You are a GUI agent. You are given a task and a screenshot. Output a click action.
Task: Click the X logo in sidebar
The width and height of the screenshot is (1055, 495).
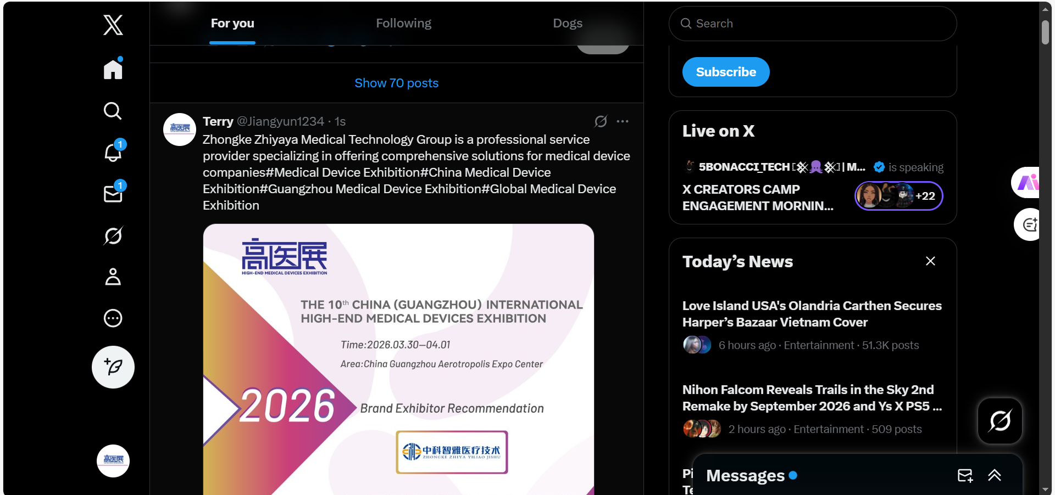pyautogui.click(x=113, y=25)
